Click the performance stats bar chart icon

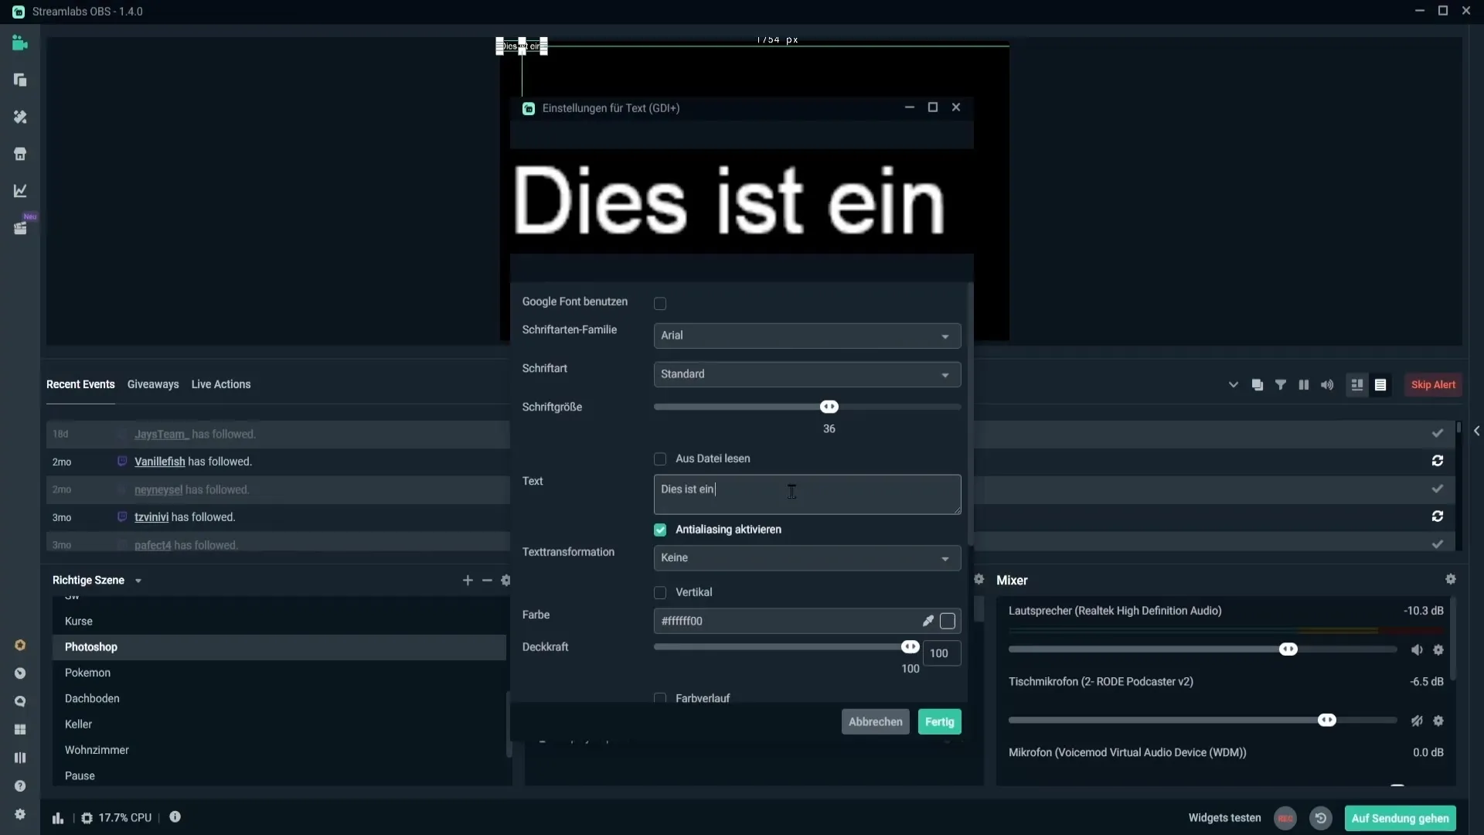(x=58, y=818)
